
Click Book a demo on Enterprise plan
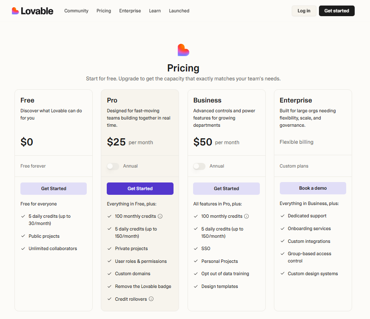tap(313, 188)
